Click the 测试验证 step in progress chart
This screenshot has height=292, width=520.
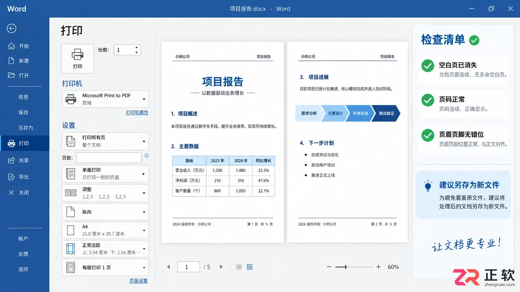click(x=386, y=114)
